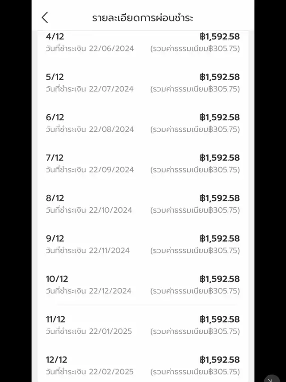The width and height of the screenshot is (286, 382).
Task: Select the 4/12 installment label
Action: 55,37
